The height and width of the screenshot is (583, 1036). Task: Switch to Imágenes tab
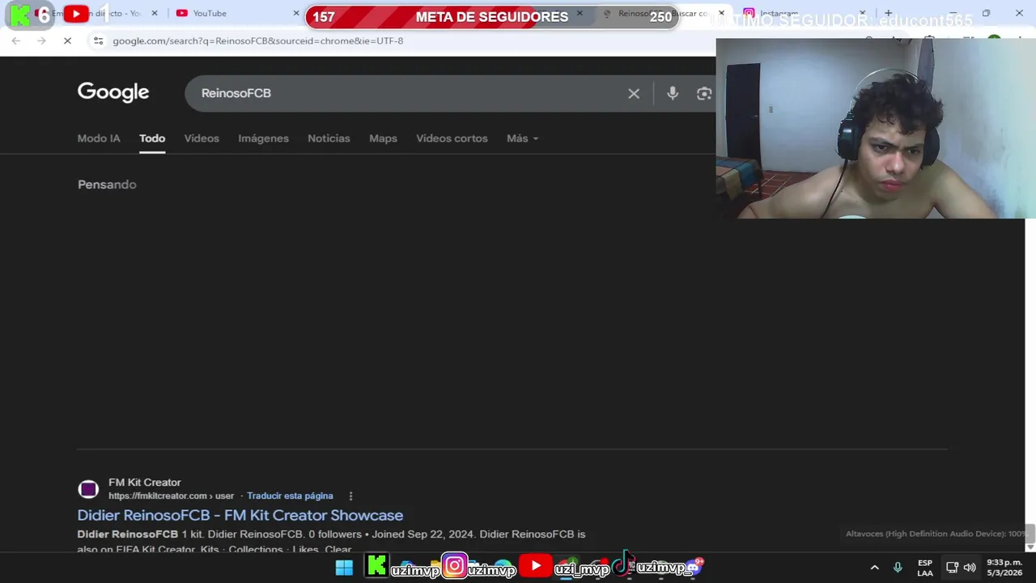point(263,138)
